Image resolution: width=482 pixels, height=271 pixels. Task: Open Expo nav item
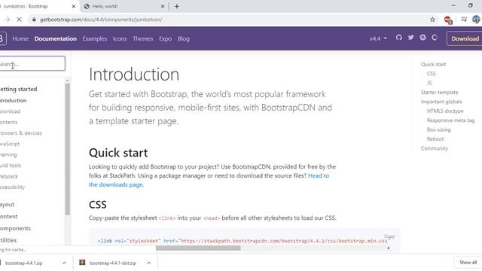tap(165, 38)
